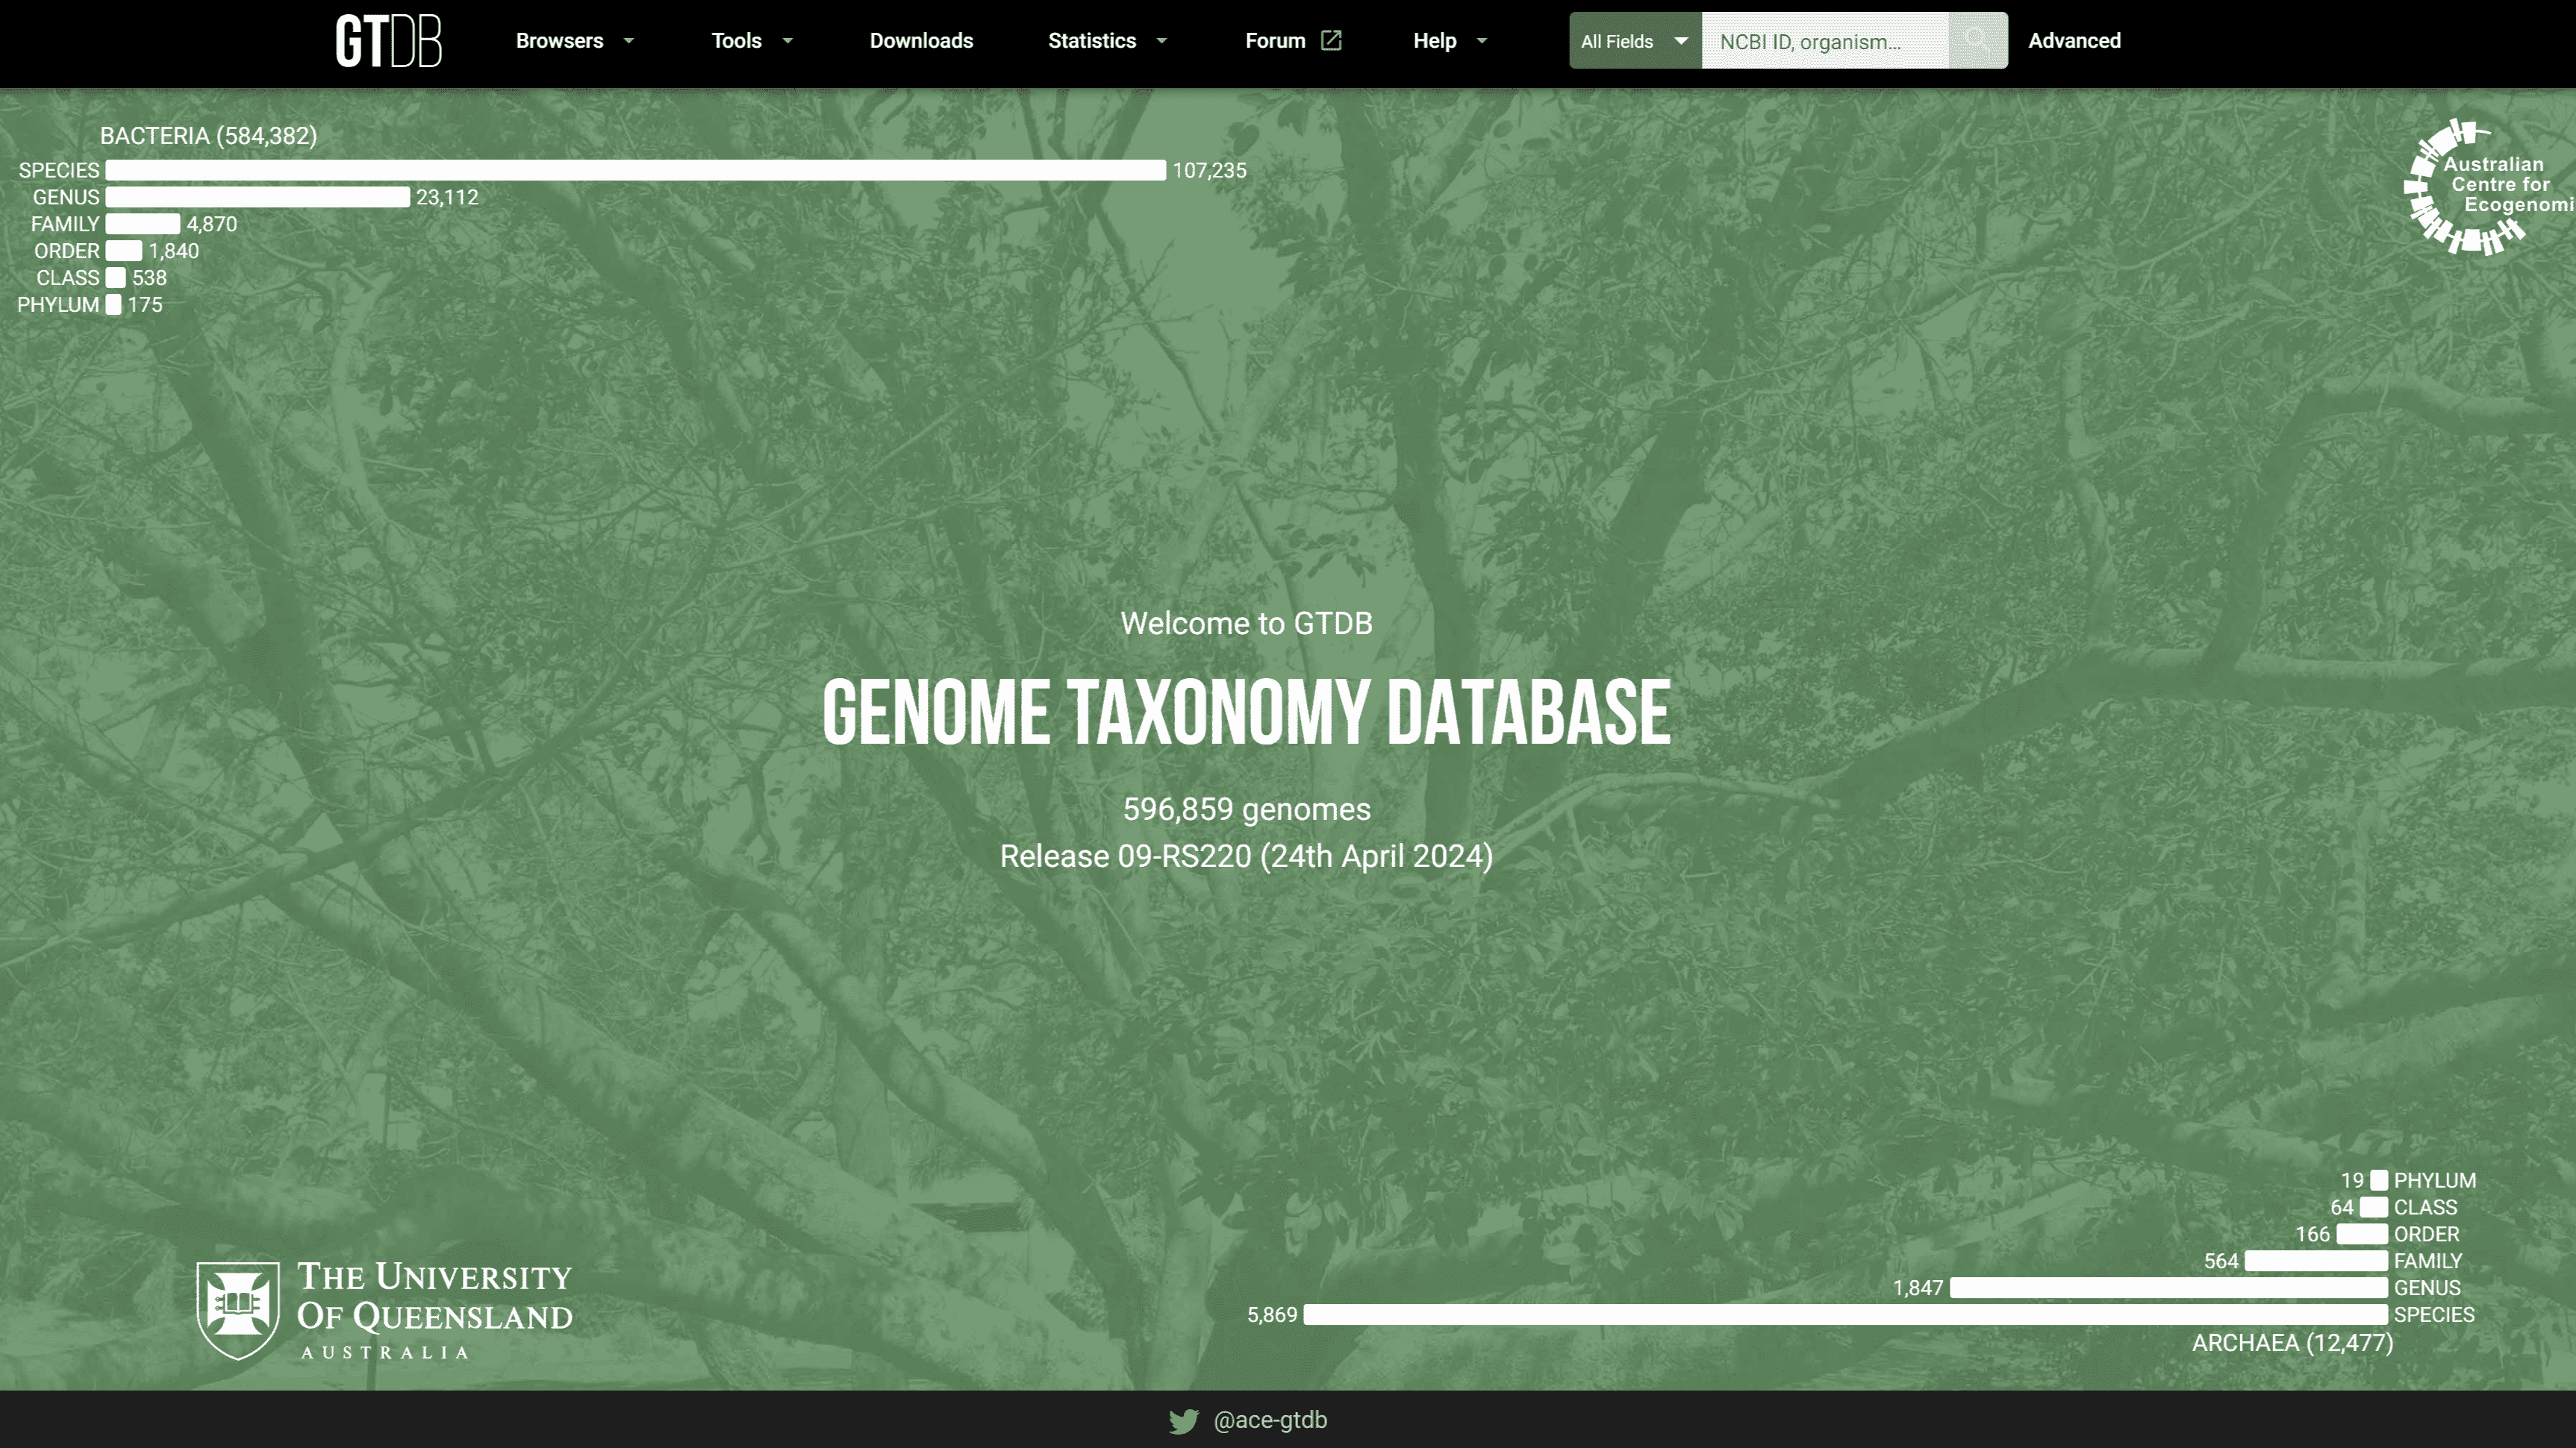Click the Bacteria CLASS label 538

point(149,279)
